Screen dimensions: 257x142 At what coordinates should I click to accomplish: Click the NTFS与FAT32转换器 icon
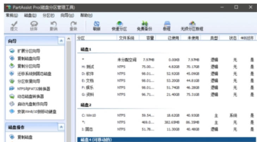[12, 89]
